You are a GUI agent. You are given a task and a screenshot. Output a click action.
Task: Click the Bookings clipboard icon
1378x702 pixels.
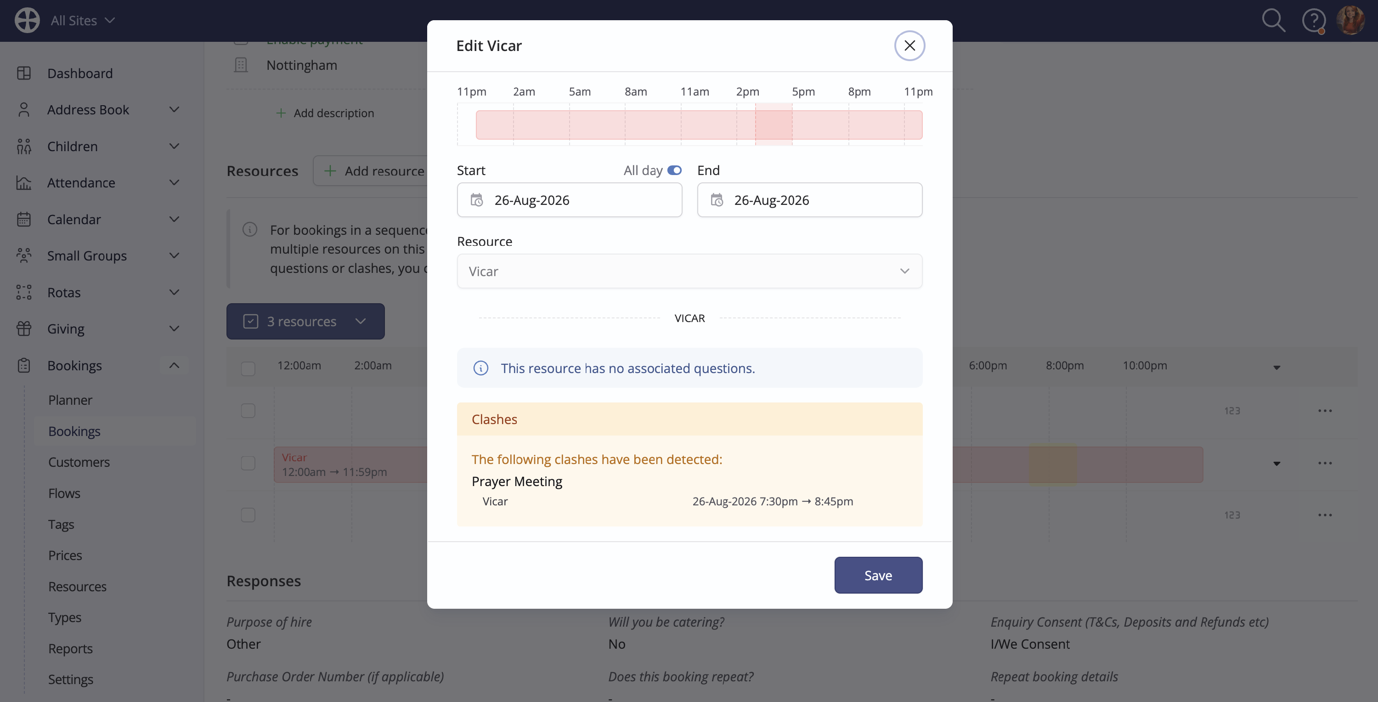pyautogui.click(x=23, y=365)
